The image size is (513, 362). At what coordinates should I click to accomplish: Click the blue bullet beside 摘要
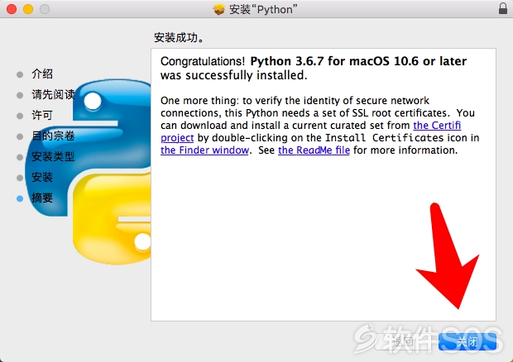20,198
